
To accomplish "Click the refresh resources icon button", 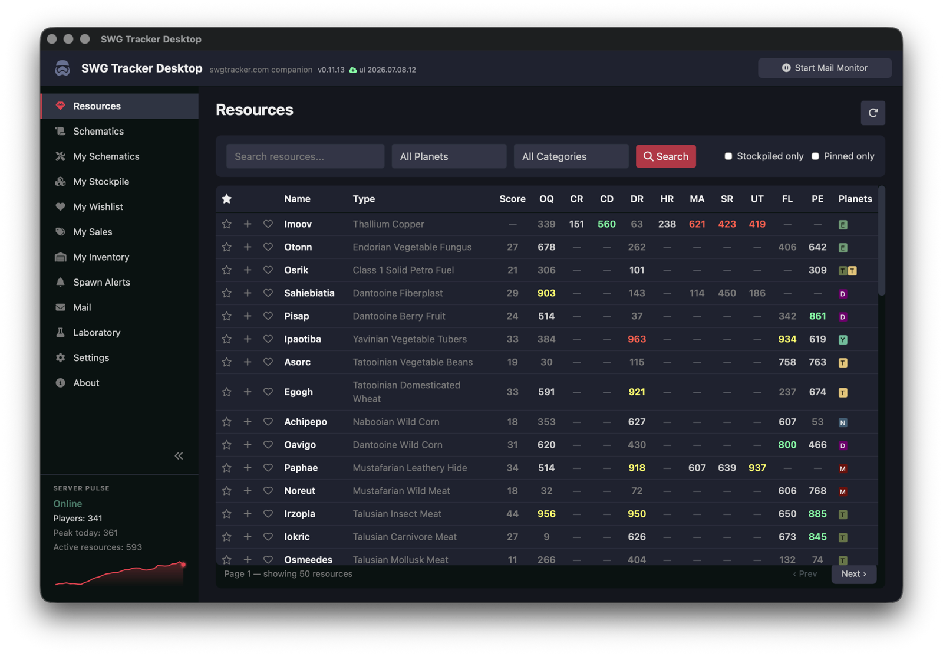I will pyautogui.click(x=873, y=113).
